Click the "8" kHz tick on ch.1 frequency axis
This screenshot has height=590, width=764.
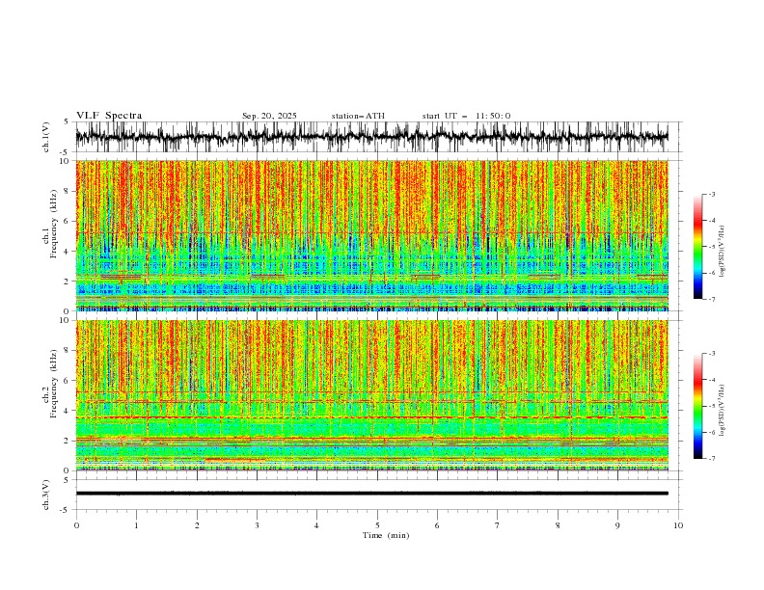68,191
